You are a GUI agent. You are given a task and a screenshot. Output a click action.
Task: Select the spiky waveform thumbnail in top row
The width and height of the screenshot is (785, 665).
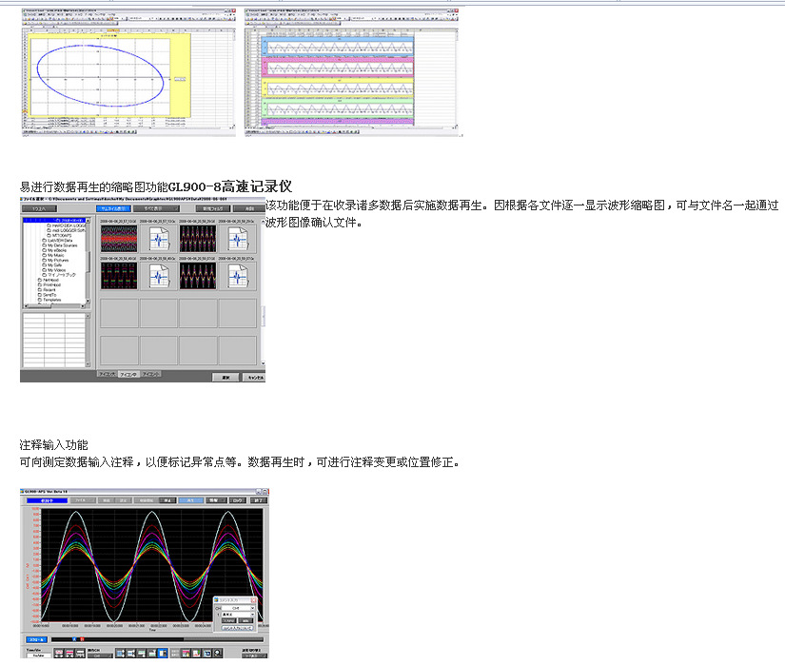coord(198,239)
